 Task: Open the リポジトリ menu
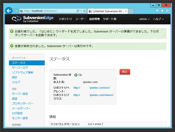click(65, 19)
